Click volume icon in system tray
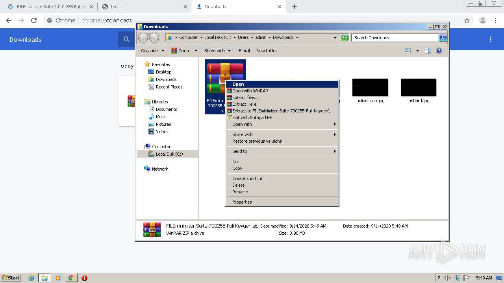Screen dimensions: 504x283 coord(448,278)
